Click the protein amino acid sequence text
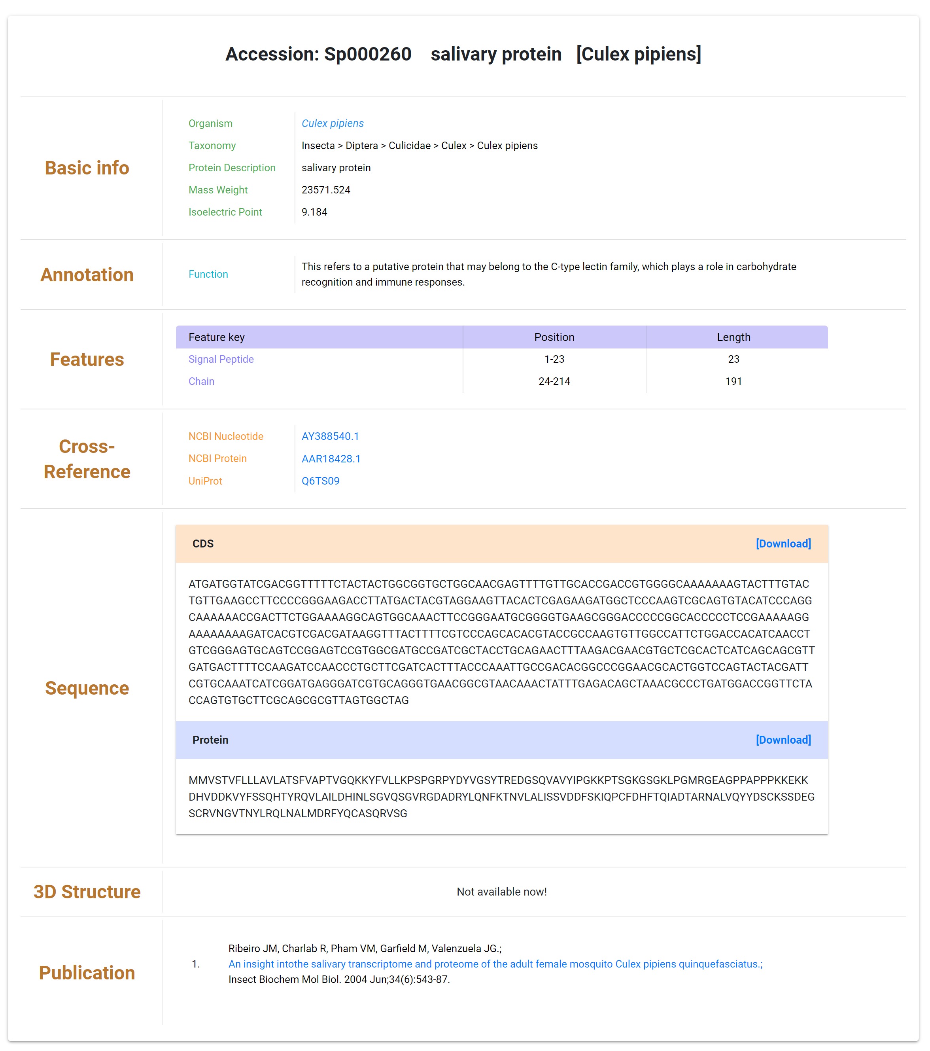 pyautogui.click(x=501, y=797)
